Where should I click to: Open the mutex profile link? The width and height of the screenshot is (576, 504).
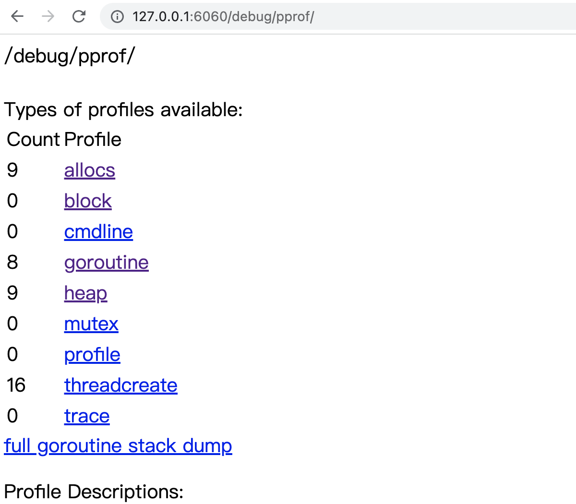(91, 324)
